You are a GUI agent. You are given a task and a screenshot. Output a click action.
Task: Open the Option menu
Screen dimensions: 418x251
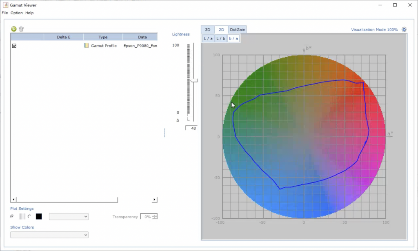point(16,13)
